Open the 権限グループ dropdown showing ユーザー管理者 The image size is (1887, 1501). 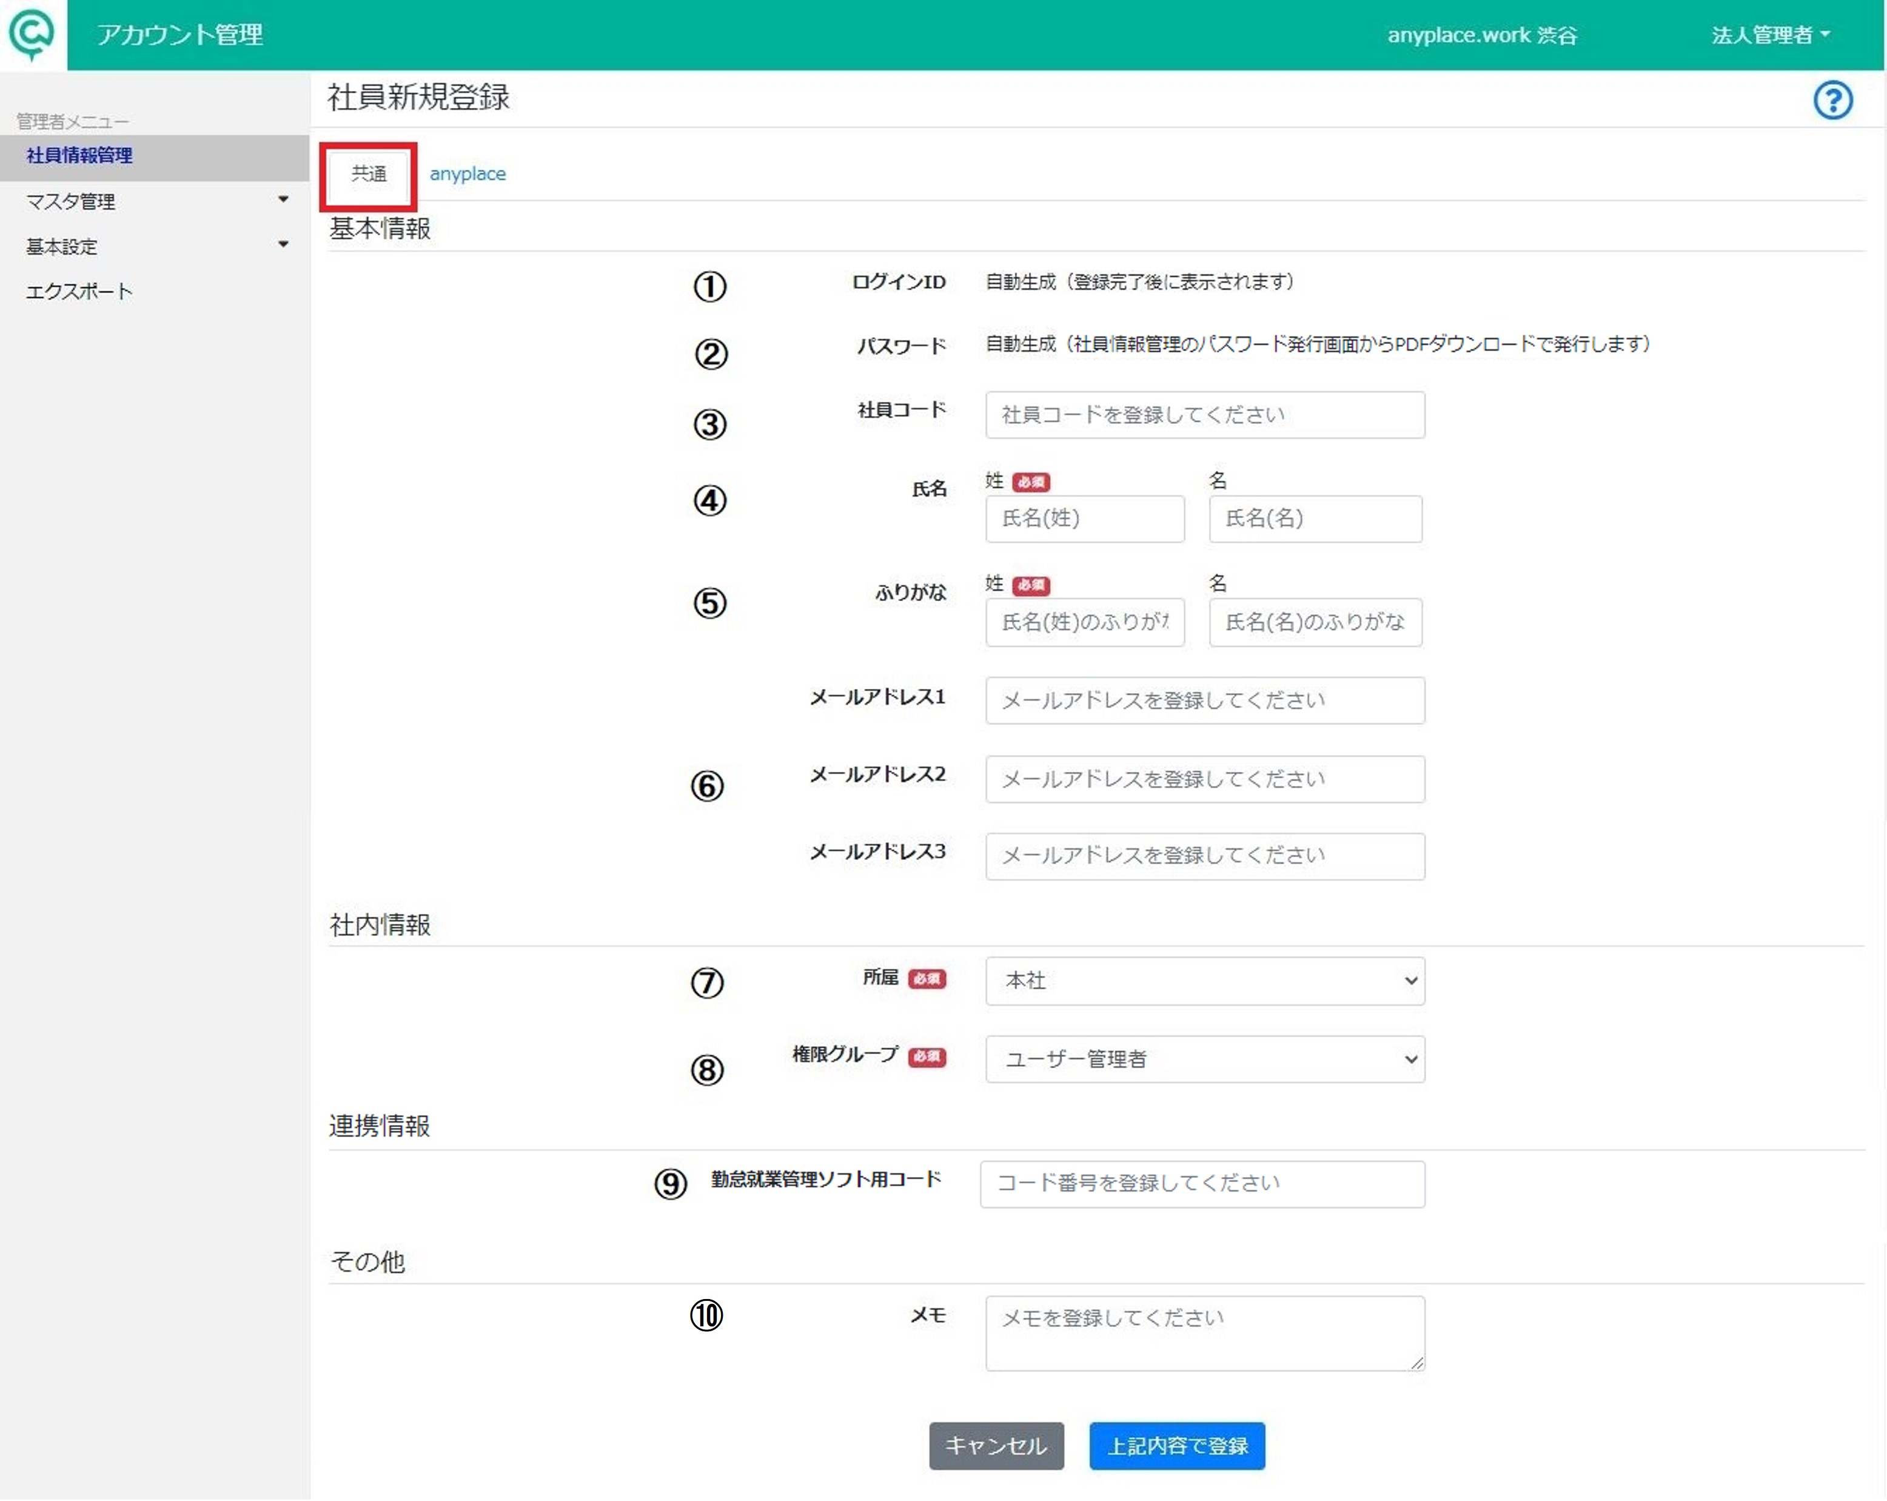(1204, 1059)
